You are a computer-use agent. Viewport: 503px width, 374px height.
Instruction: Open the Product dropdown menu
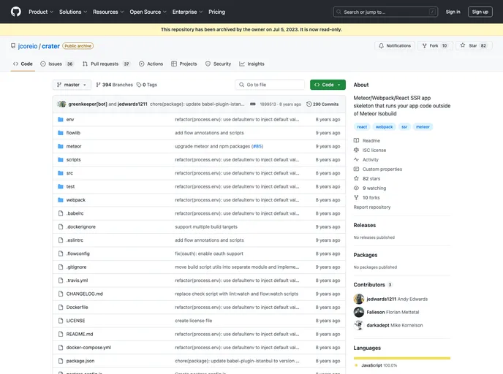pyautogui.click(x=41, y=12)
